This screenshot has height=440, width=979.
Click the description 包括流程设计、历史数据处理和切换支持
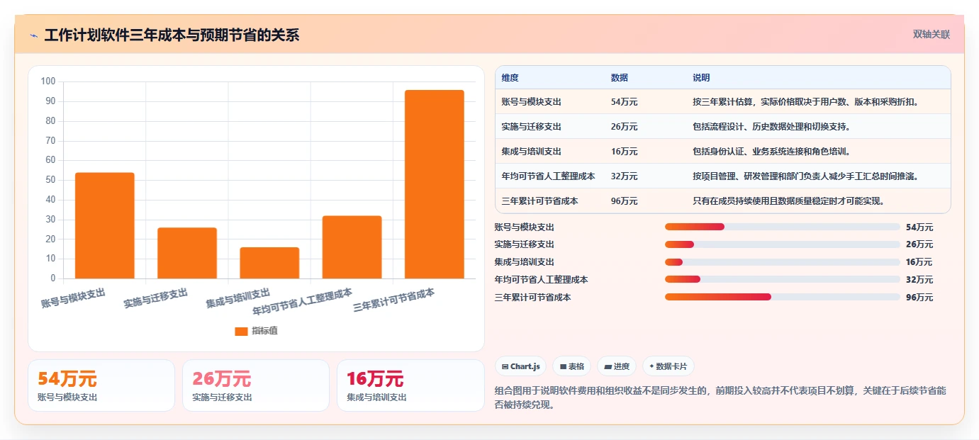click(771, 127)
